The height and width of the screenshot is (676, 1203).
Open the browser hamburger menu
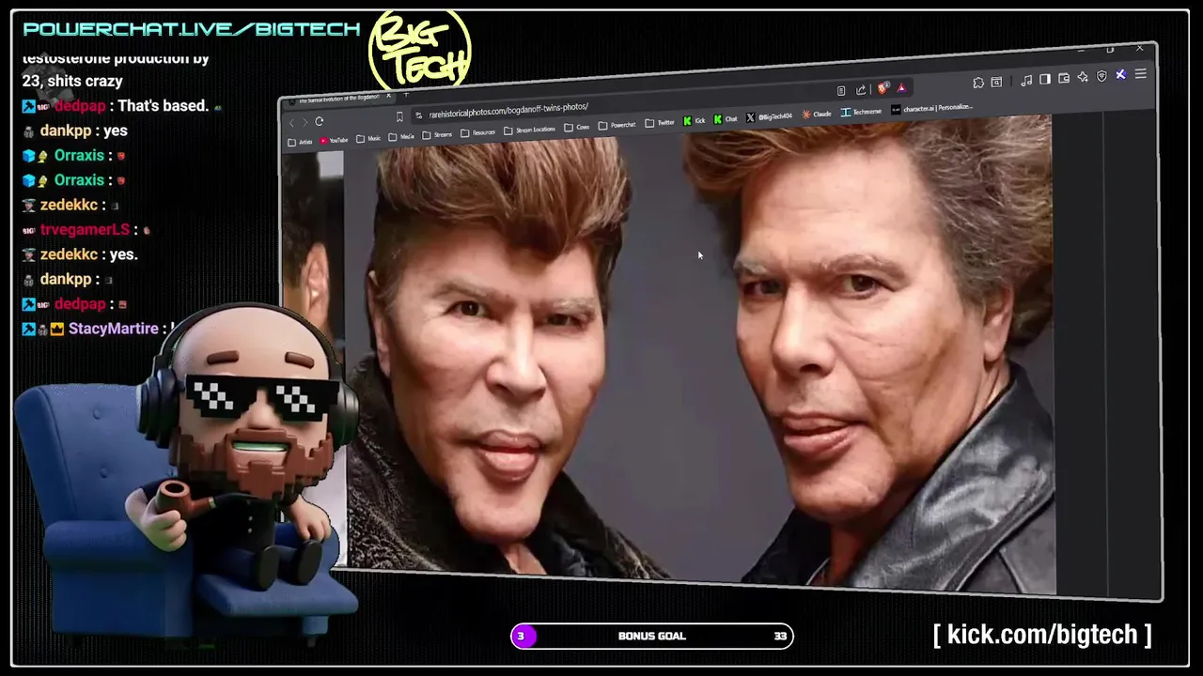click(x=1141, y=73)
